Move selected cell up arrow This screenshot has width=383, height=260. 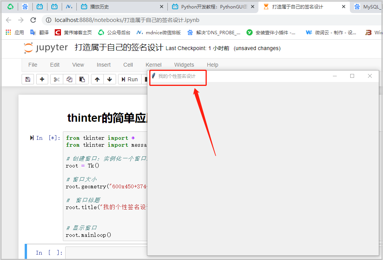coord(97,79)
